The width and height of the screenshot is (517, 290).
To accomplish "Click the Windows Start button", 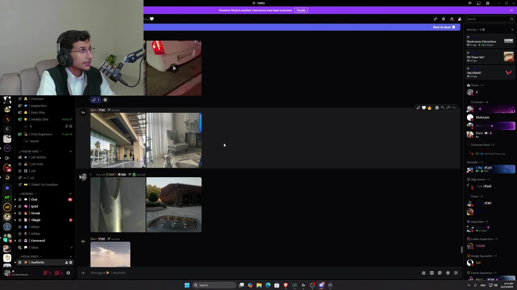I will tap(187, 285).
